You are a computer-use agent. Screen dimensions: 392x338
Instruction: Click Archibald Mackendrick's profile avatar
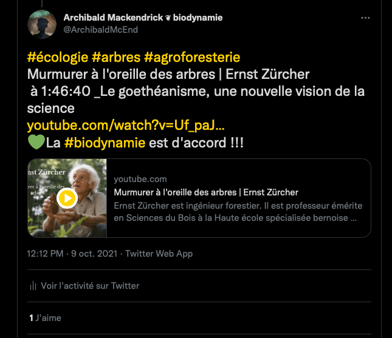click(x=43, y=23)
